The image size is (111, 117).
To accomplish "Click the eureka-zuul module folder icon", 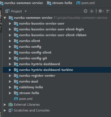I will tap(16, 82).
